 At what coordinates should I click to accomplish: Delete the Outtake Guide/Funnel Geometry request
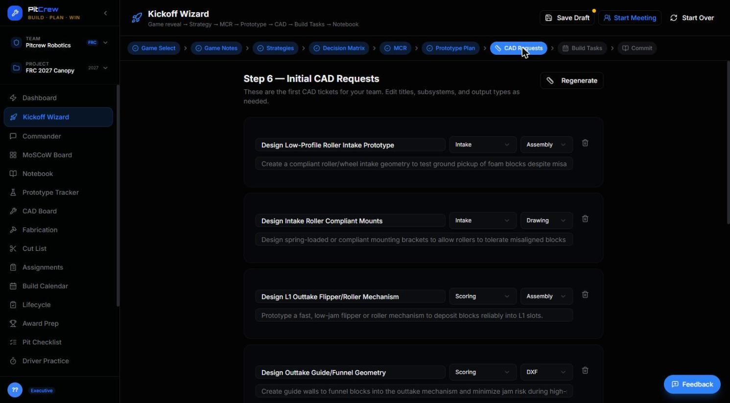click(585, 371)
